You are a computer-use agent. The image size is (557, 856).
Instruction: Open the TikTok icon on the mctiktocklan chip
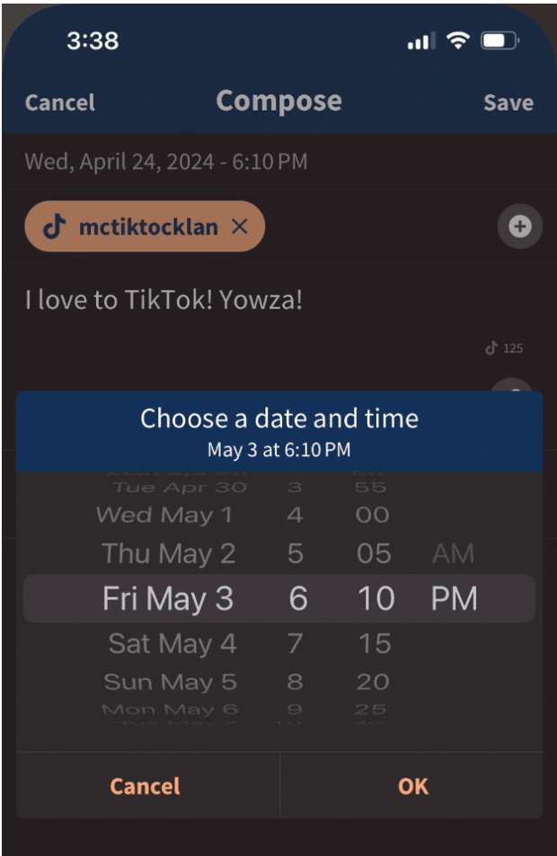coord(55,226)
